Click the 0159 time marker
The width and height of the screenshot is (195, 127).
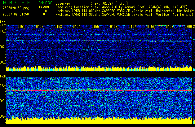[x=170, y=27]
